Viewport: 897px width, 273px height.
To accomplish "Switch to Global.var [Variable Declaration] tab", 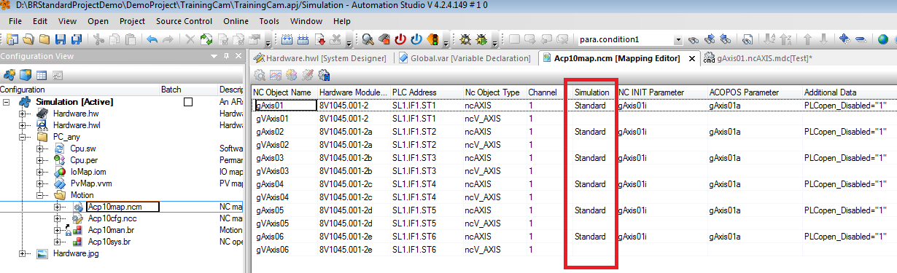I will click(x=465, y=58).
